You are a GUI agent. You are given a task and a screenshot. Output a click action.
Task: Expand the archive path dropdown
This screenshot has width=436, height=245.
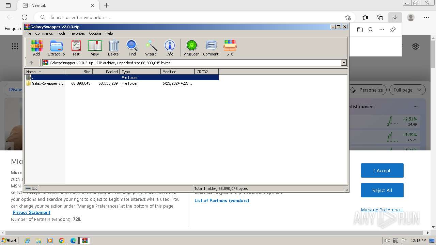344,63
